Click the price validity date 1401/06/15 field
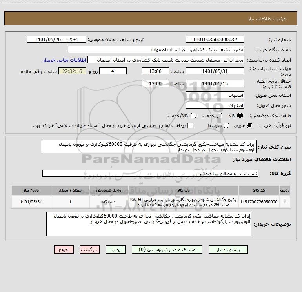This screenshot has width=302, height=292. (215, 83)
